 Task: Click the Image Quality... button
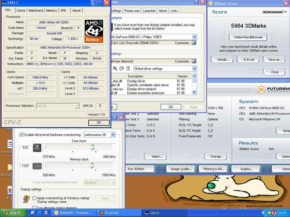(181, 169)
